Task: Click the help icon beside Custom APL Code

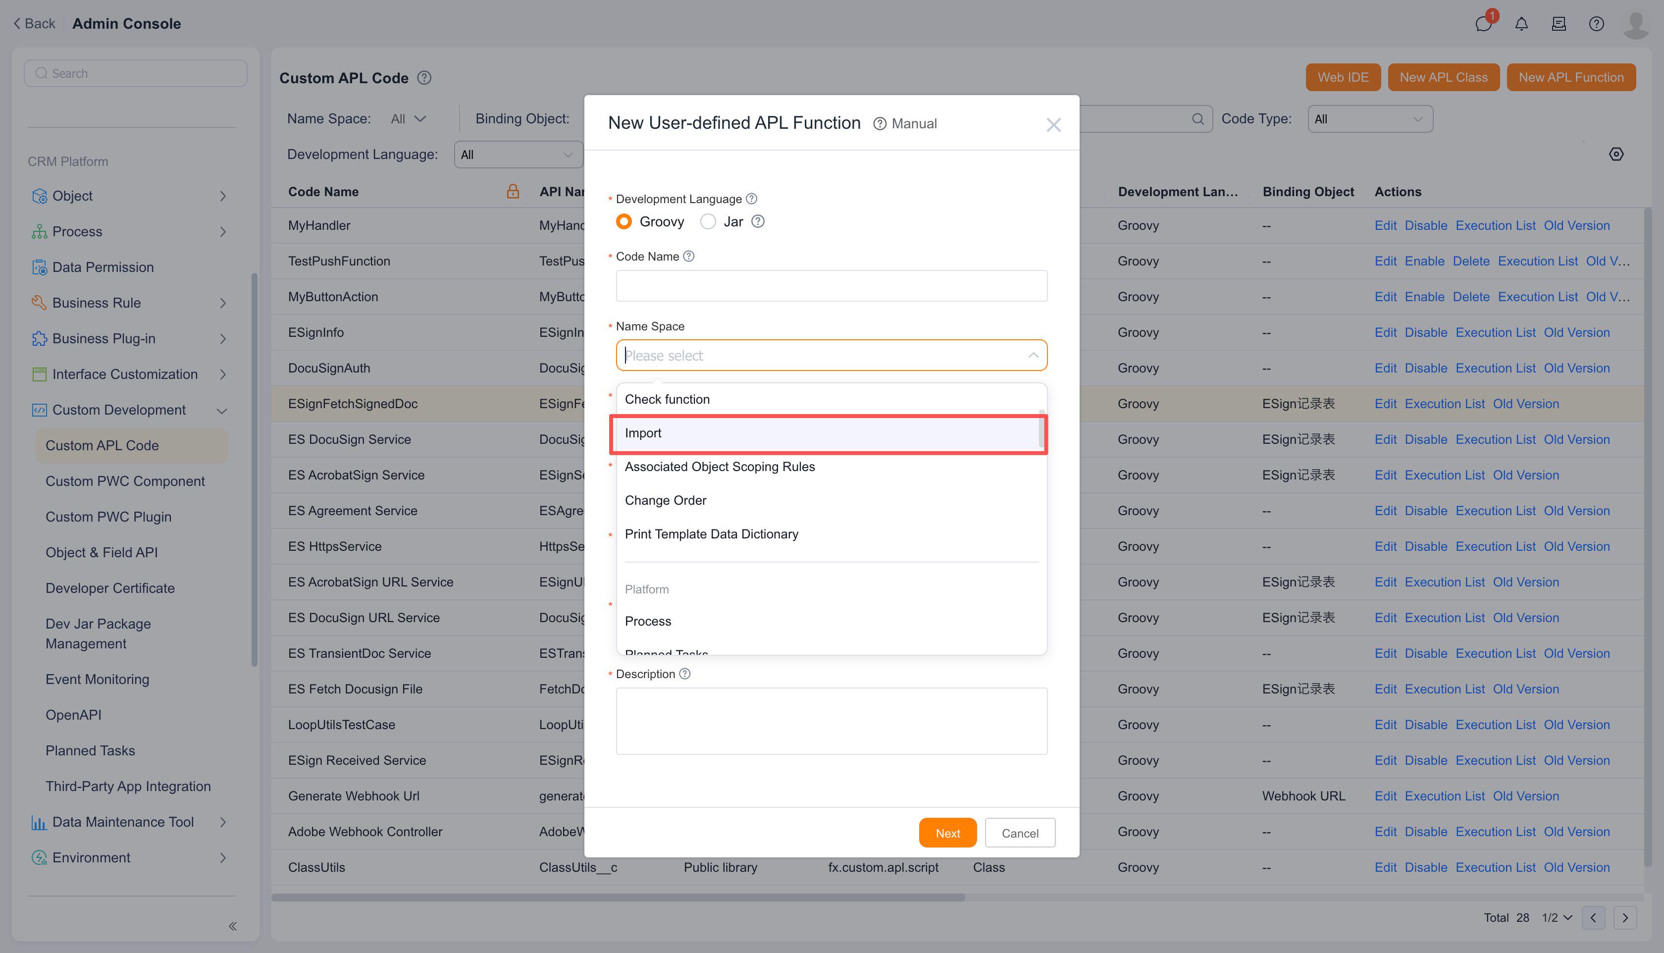Action: (424, 78)
